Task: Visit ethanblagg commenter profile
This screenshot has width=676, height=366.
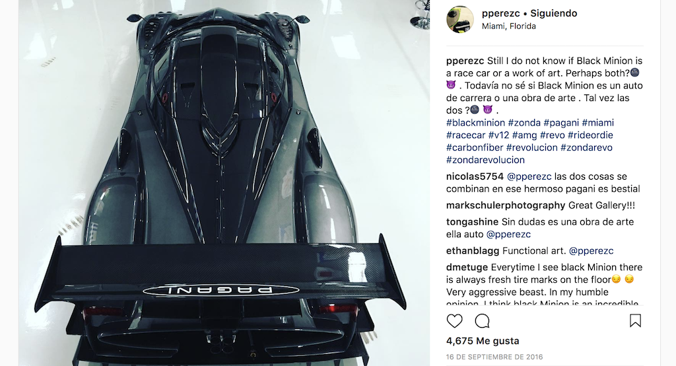Action: pos(473,251)
